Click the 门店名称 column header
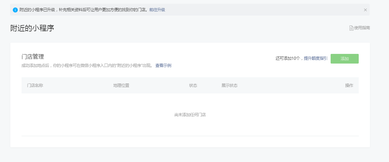Image resolution: width=389 pixels, height=162 pixels. pyautogui.click(x=35, y=85)
